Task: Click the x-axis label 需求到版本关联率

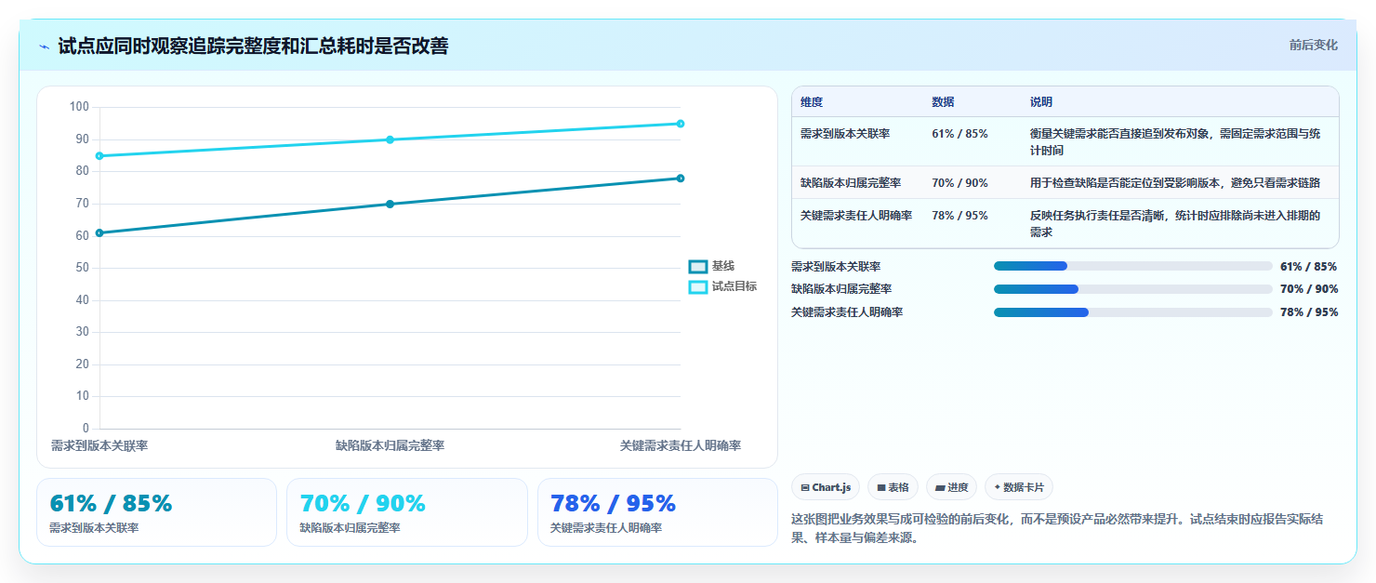Action: point(99,446)
